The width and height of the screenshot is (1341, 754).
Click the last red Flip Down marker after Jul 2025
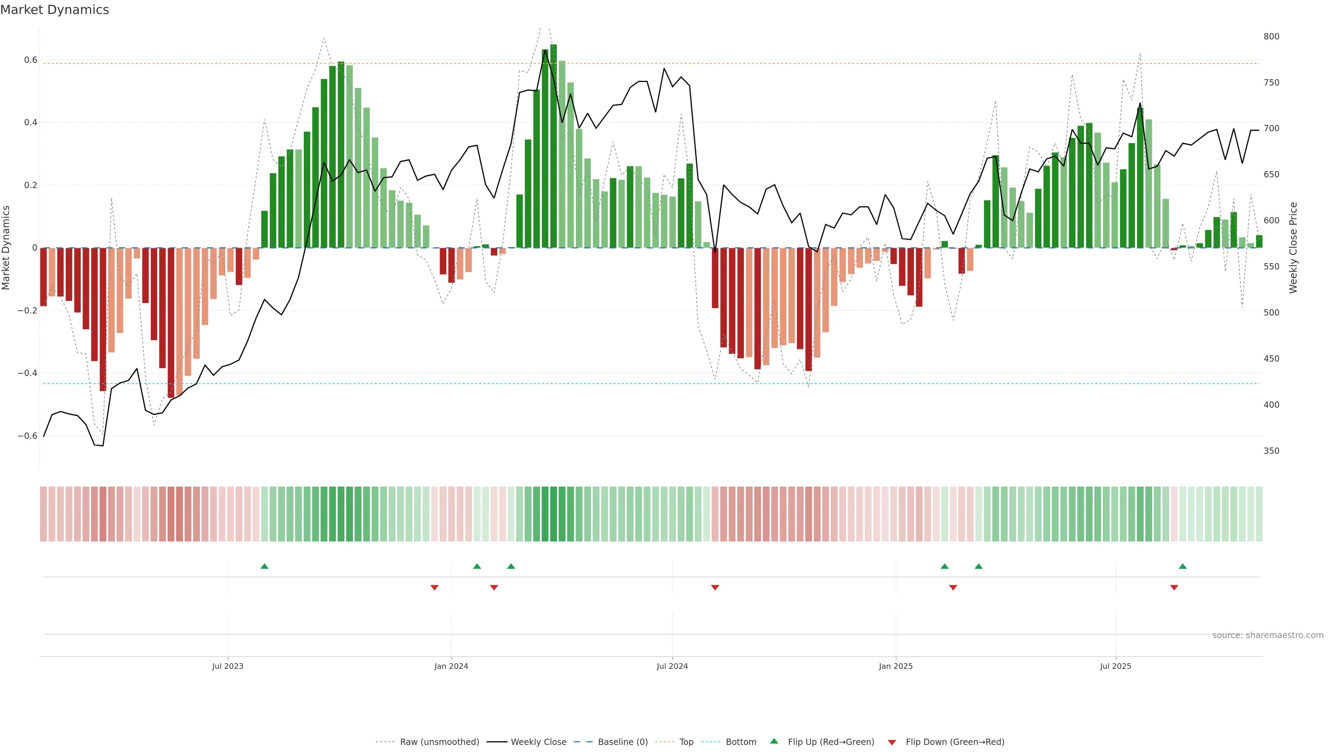pos(1174,587)
